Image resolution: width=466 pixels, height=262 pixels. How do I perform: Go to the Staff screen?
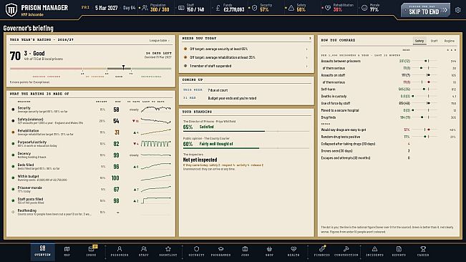(144, 251)
